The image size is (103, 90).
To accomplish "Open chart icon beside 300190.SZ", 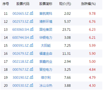I will [31, 77].
